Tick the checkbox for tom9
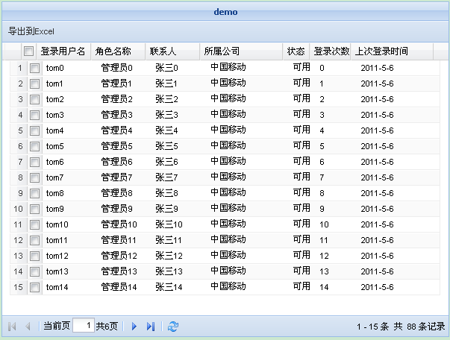Image resolution: width=450 pixels, height=340 pixels. pos(35,209)
